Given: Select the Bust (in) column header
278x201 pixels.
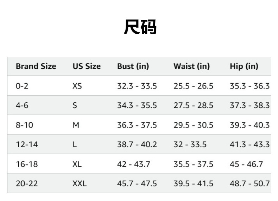Looking at the screenshot, I should [133, 66].
